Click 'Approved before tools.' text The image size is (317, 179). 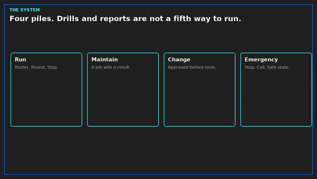click(192, 67)
